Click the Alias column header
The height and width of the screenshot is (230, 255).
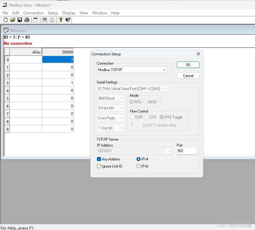pos(26,52)
